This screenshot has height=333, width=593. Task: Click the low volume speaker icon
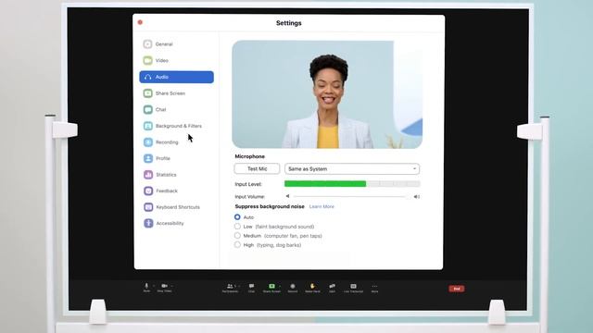tap(288, 196)
